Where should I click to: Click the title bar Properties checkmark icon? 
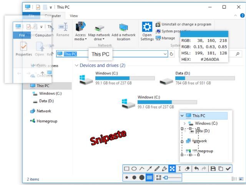[x=38, y=7]
